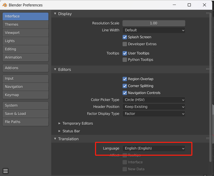Screen dimensions: 214x176
Task: Grab the Translation panel drag-handle dots
Action: (x=208, y=138)
